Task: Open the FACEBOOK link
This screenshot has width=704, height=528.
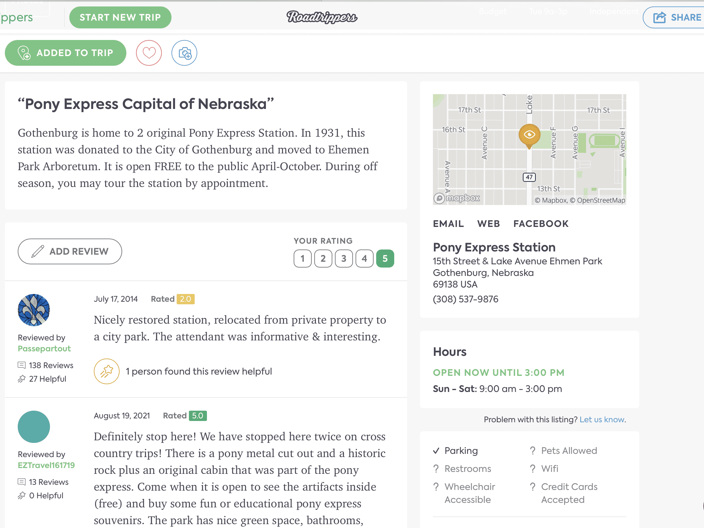Action: [x=541, y=224]
